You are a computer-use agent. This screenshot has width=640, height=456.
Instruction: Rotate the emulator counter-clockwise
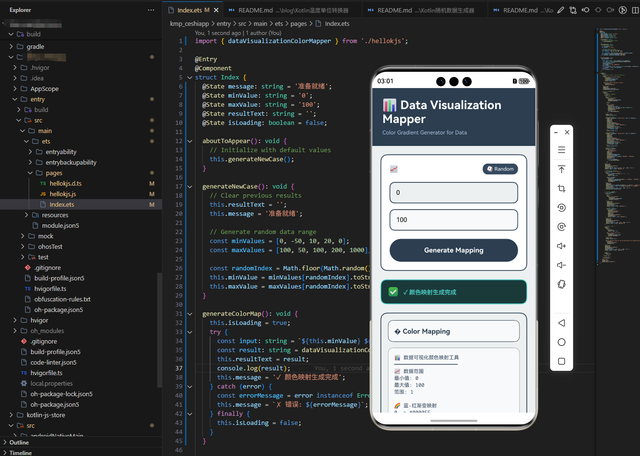562,208
